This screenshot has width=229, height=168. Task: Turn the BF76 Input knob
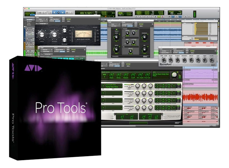[x=42, y=35]
